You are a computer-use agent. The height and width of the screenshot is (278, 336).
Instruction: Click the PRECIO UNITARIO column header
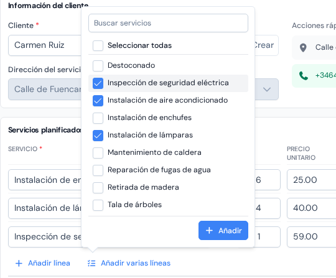coord(301,154)
